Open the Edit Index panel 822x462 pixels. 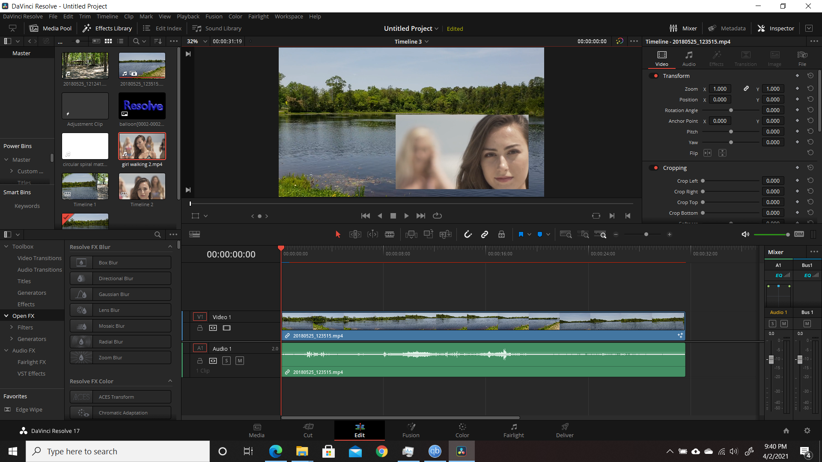(163, 28)
